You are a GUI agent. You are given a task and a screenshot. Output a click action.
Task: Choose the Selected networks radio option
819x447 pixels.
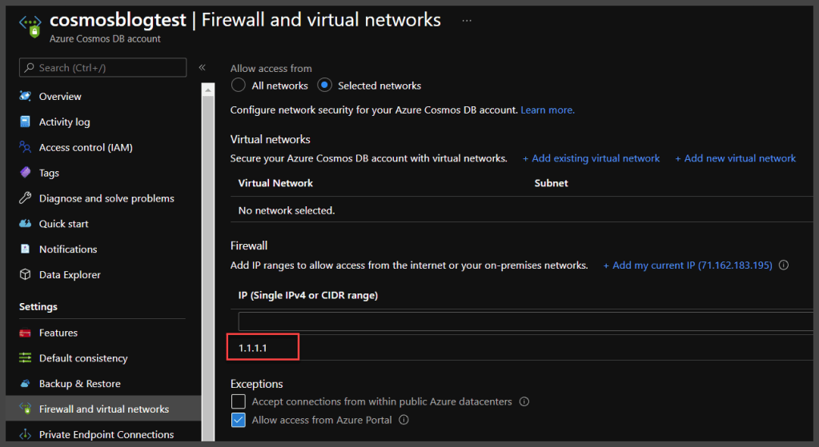(324, 86)
